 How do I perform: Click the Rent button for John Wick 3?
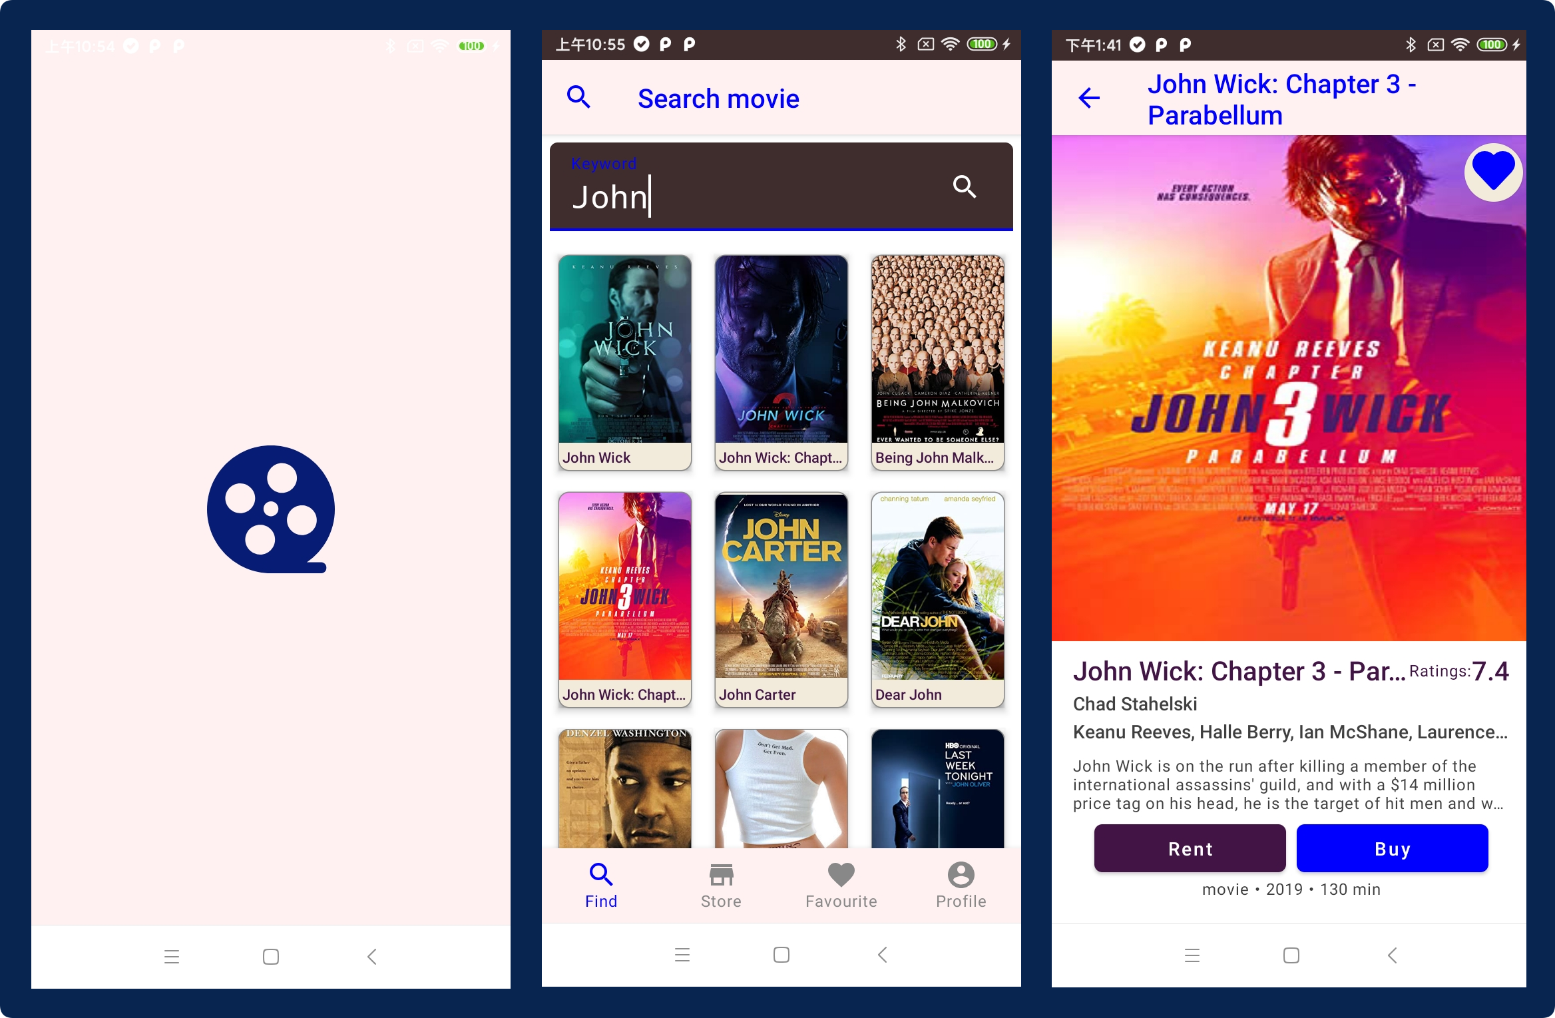pos(1190,848)
